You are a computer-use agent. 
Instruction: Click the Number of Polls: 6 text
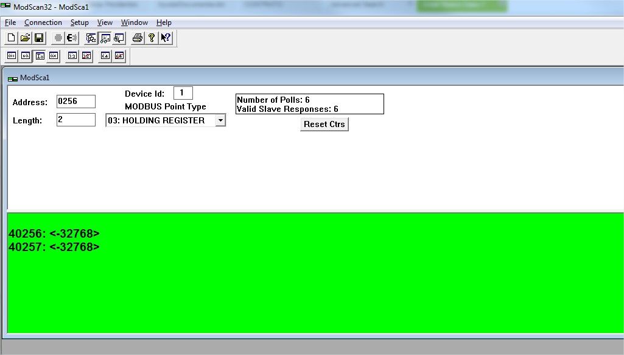click(x=273, y=100)
